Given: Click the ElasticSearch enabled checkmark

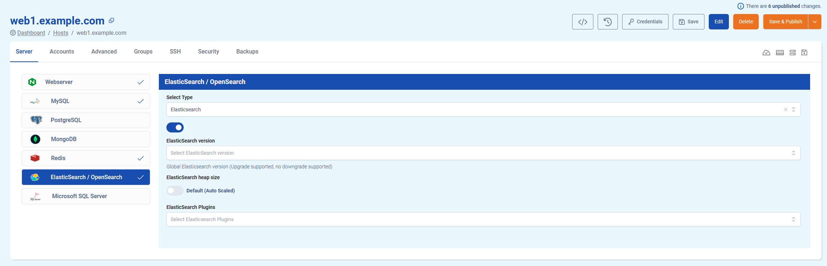Looking at the screenshot, I should pyautogui.click(x=141, y=177).
